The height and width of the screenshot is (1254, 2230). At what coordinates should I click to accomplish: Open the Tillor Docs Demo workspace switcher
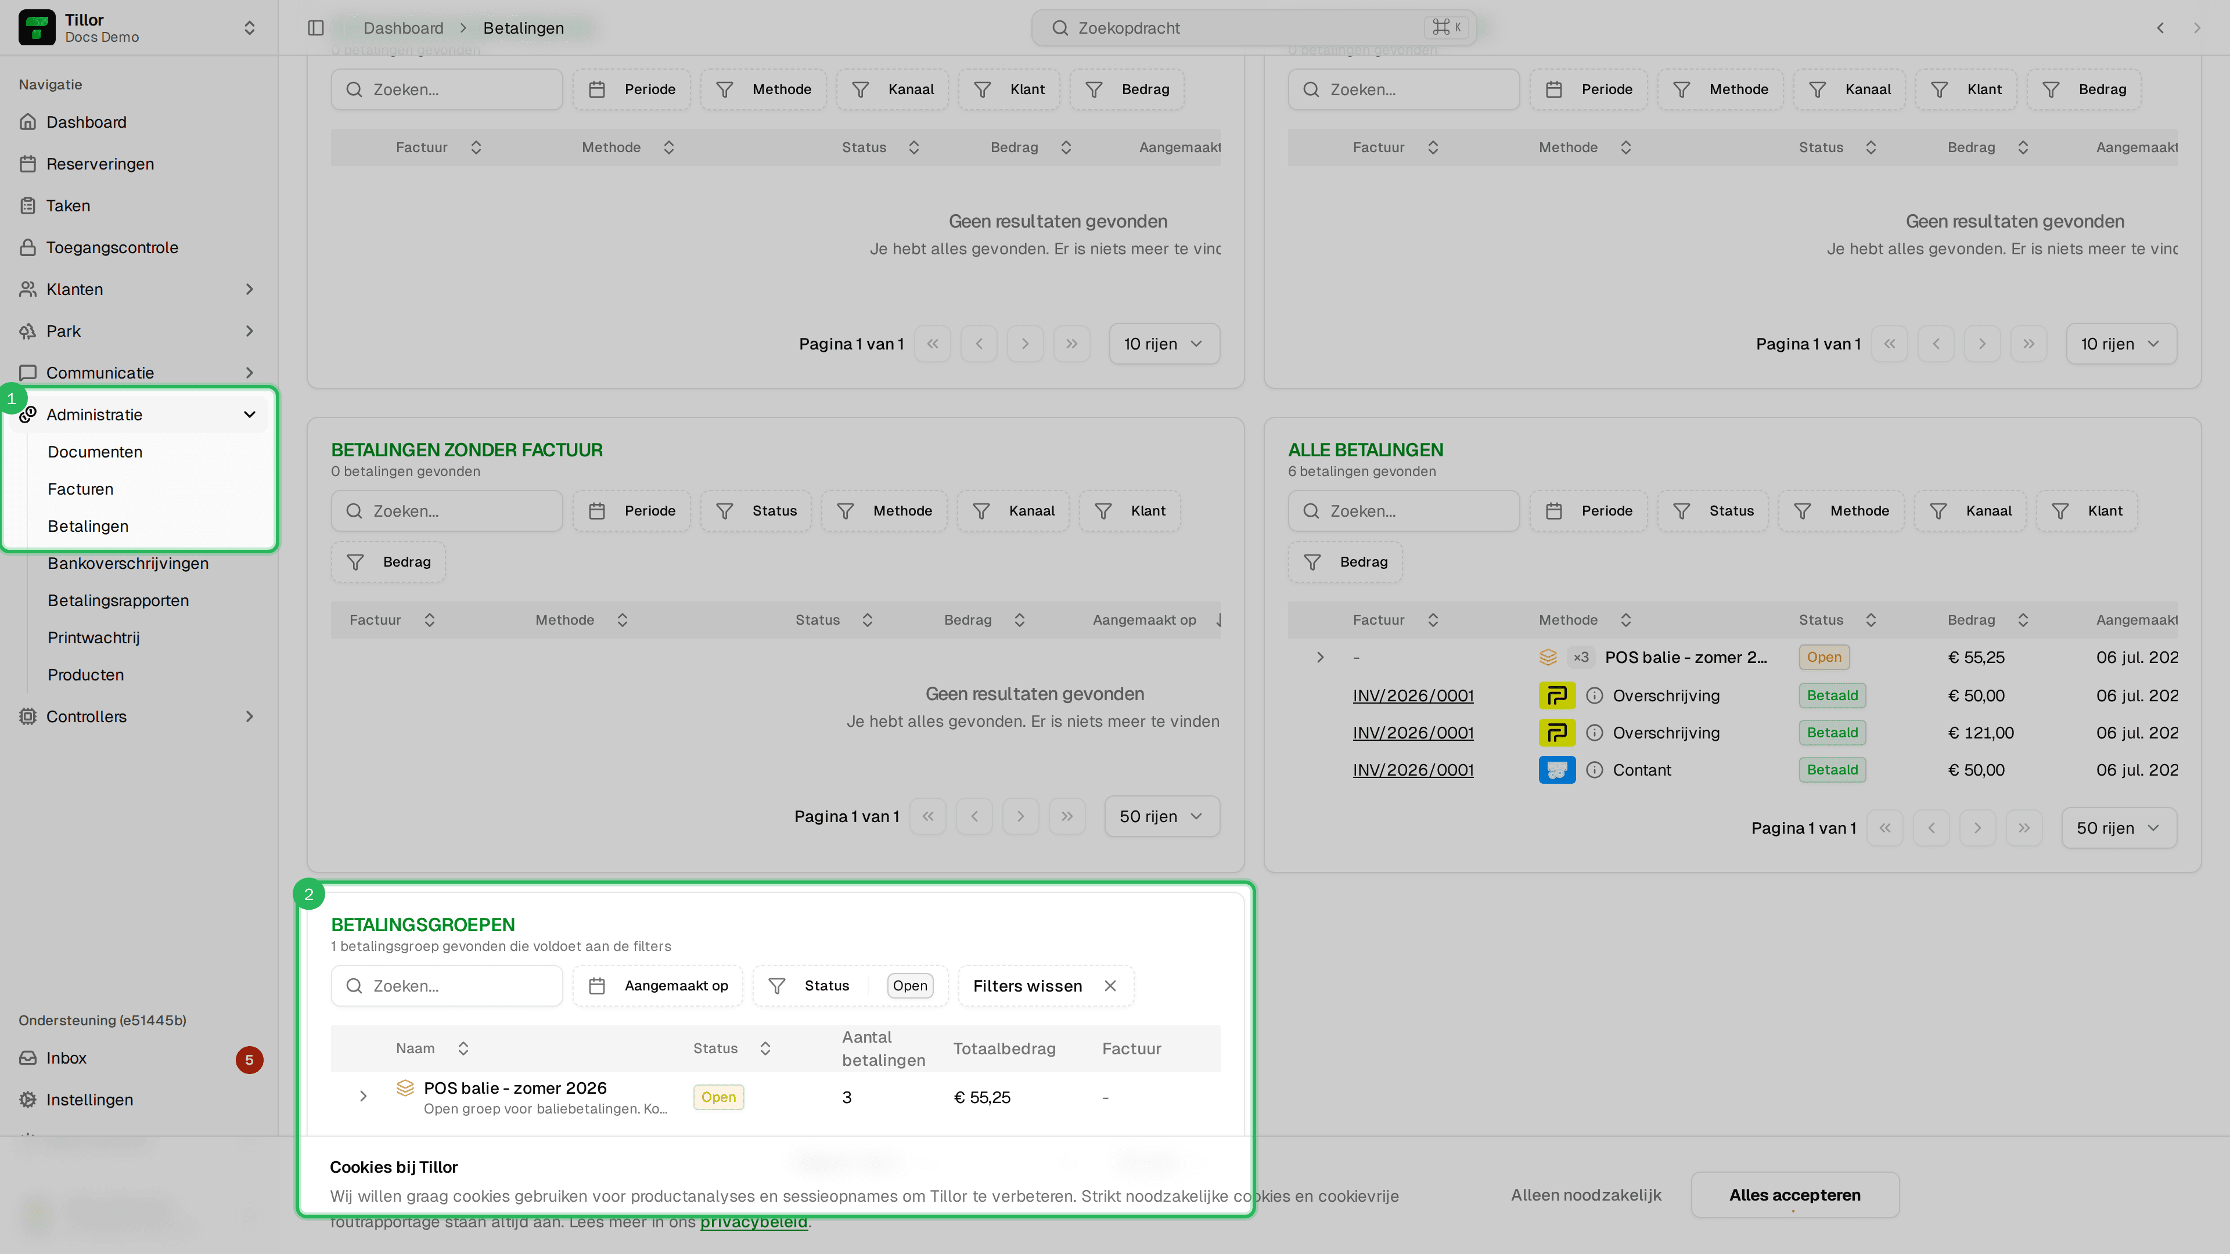click(x=139, y=28)
